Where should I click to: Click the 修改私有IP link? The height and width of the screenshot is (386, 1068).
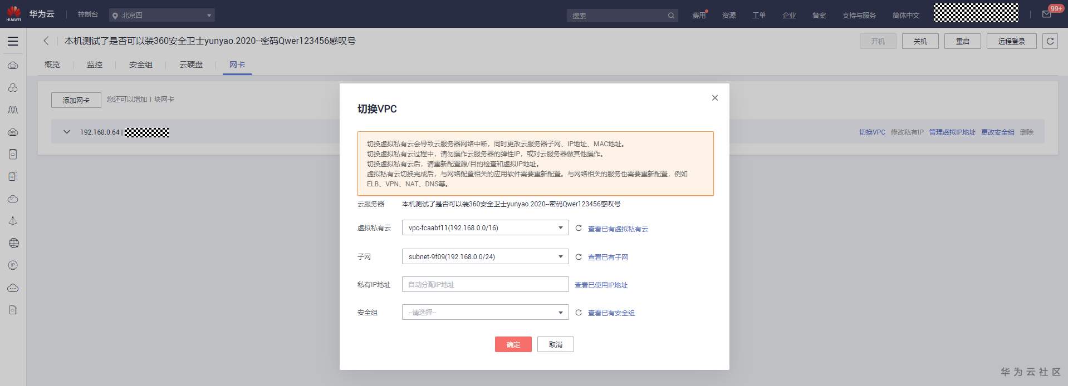(x=907, y=132)
